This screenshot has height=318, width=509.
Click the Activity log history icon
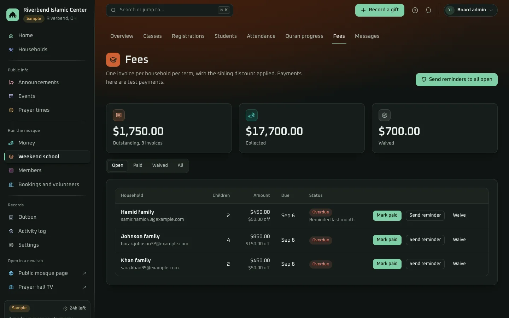(x=11, y=231)
